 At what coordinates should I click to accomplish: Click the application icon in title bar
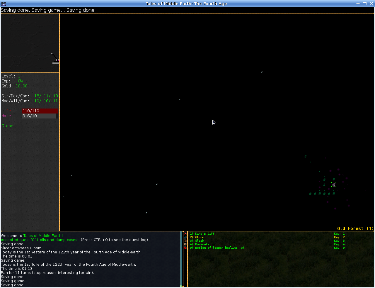coord(4,4)
